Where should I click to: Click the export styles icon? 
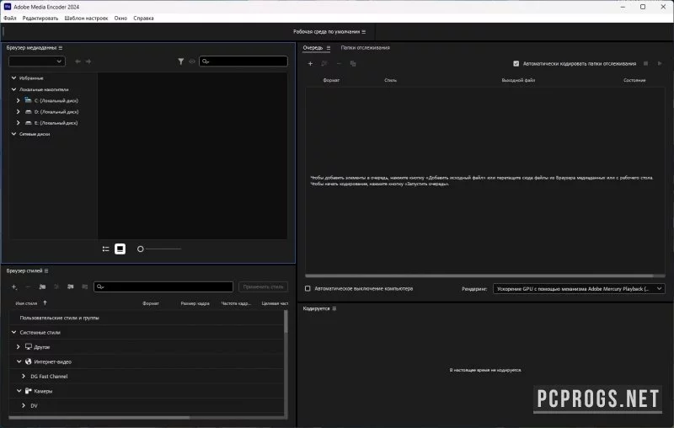click(x=85, y=286)
